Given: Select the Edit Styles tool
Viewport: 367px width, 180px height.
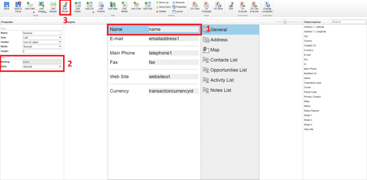Looking at the screenshot, I should coord(65,6).
